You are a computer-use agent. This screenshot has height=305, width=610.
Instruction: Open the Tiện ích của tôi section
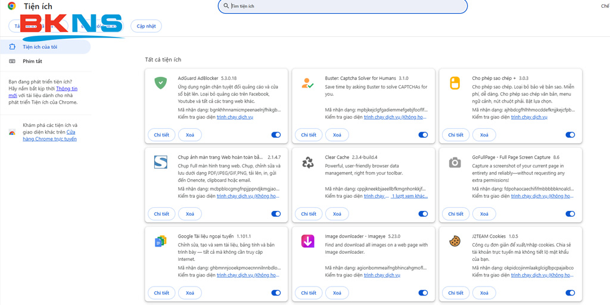[x=40, y=47]
